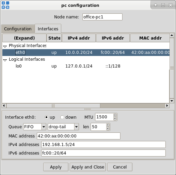
Task: Click the vertical scrollbar down arrow
Action: click(x=172, y=101)
